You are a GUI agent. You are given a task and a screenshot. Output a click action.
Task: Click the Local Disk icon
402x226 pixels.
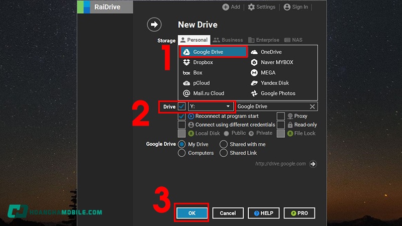coord(191,134)
